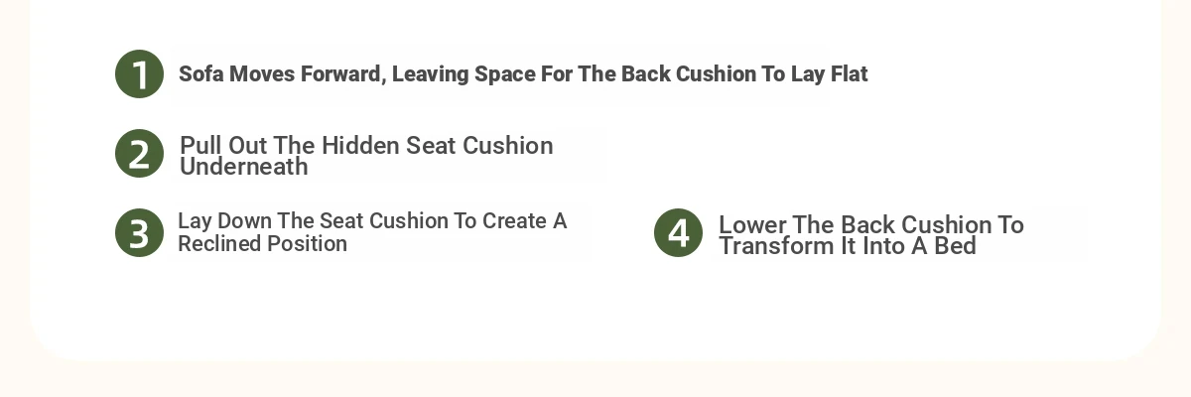Image resolution: width=1191 pixels, height=397 pixels.
Task: Select 'Lower The Back Cushion To' text
Action: [x=870, y=224]
